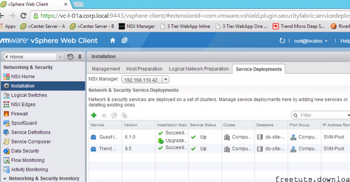Click the NSX Edges icon

click(x=6, y=104)
